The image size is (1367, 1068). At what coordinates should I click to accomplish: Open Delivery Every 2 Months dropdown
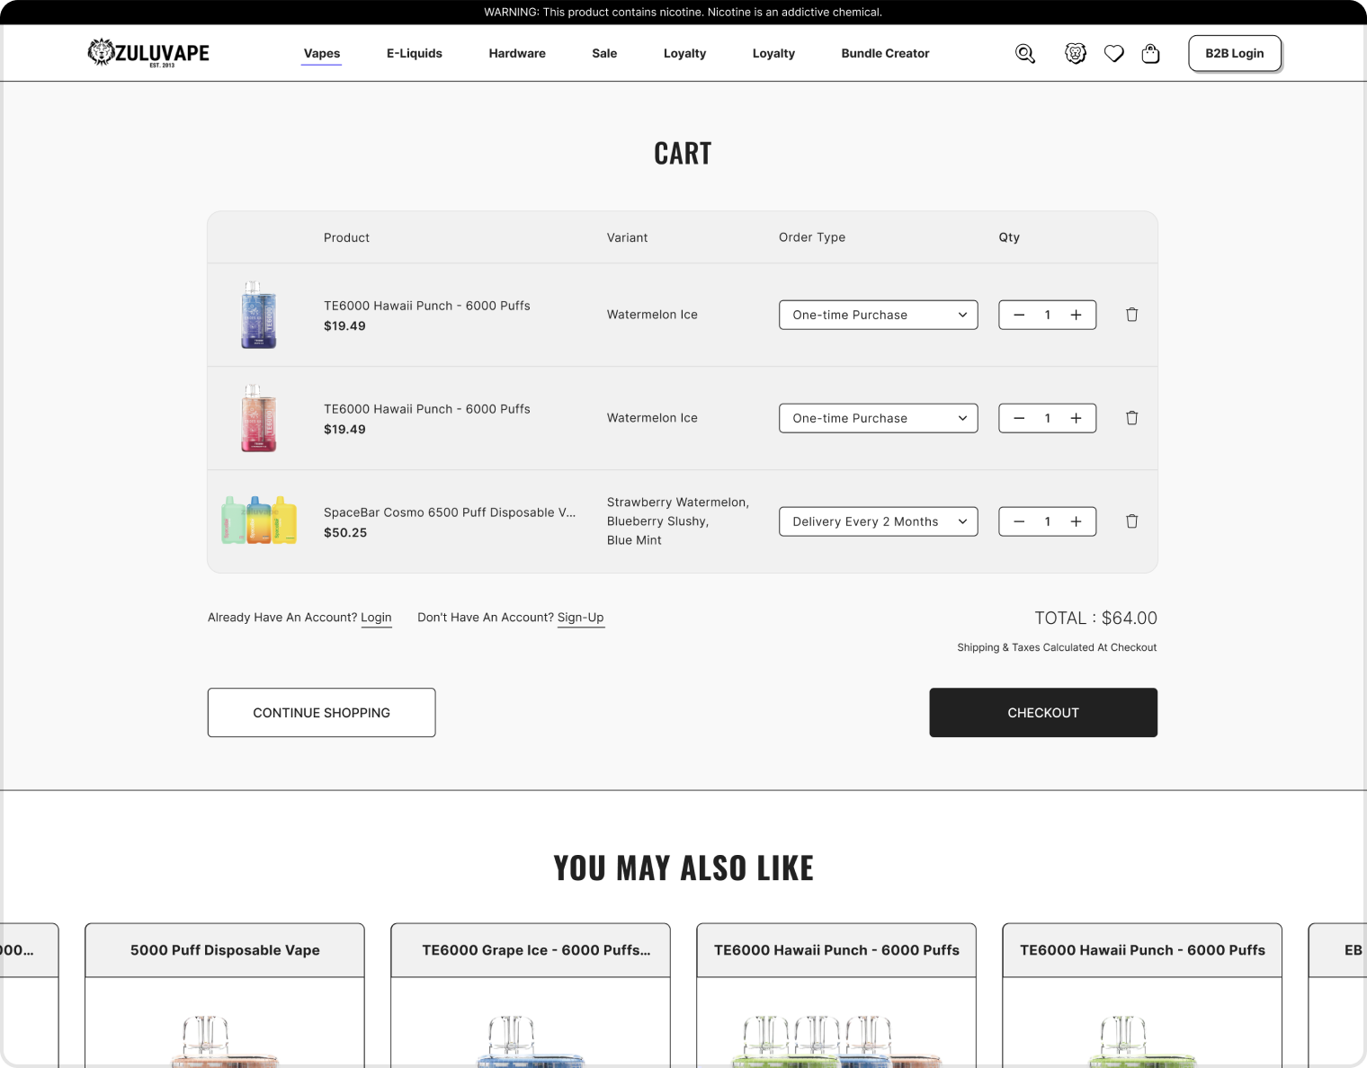tap(879, 521)
